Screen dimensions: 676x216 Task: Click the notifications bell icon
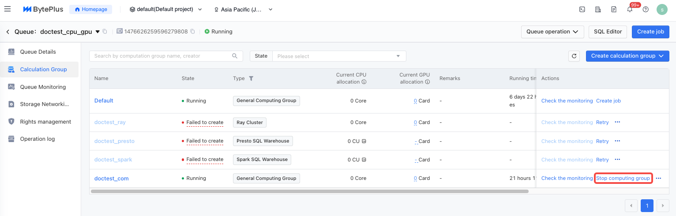(630, 9)
